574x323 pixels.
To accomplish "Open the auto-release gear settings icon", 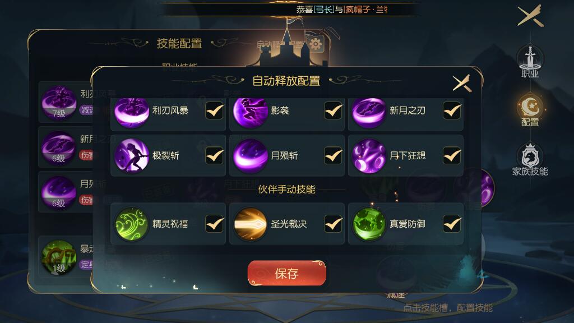I will [x=315, y=44].
